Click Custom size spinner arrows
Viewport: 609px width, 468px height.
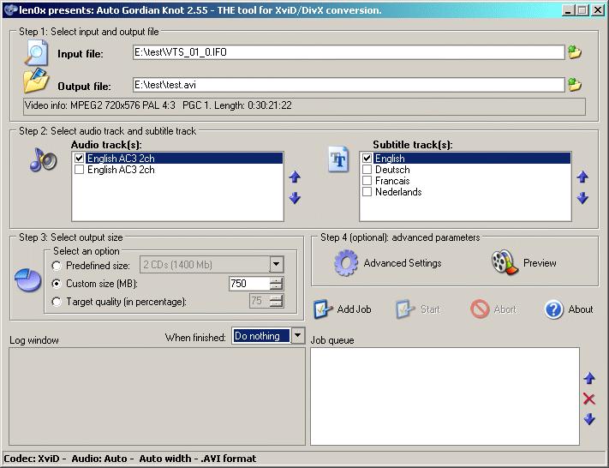pos(276,284)
